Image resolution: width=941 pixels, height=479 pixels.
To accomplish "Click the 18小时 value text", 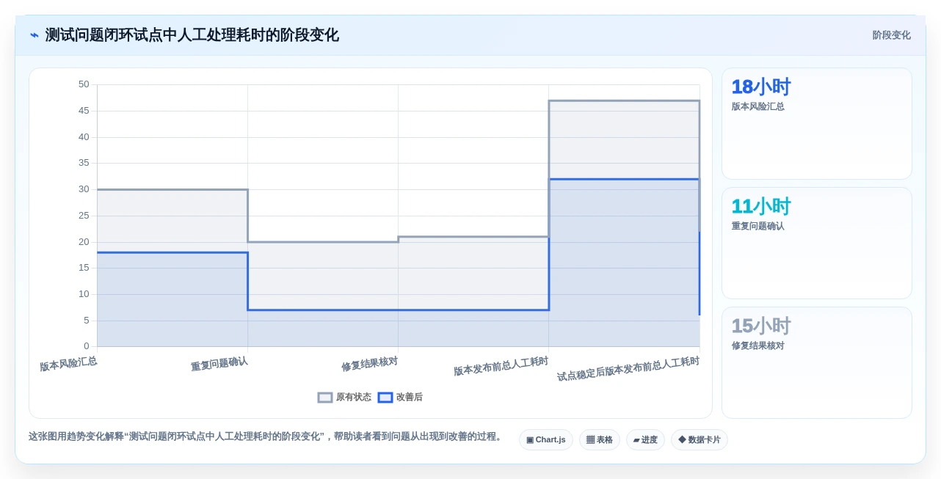I will tap(760, 87).
